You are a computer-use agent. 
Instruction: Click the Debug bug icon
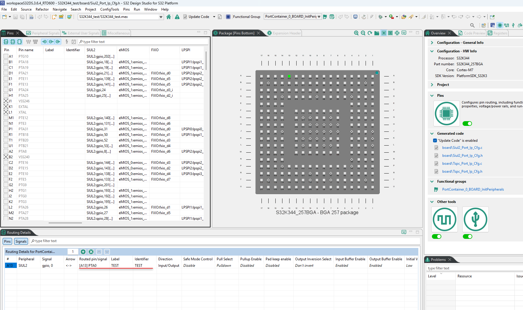point(381,17)
